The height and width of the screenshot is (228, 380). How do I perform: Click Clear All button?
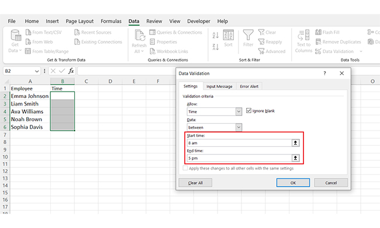point(195,183)
